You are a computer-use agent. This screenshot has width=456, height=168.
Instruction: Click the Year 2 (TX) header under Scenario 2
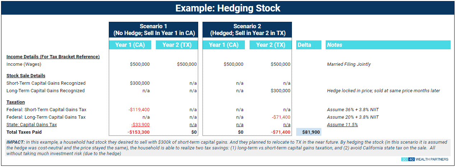(270, 45)
